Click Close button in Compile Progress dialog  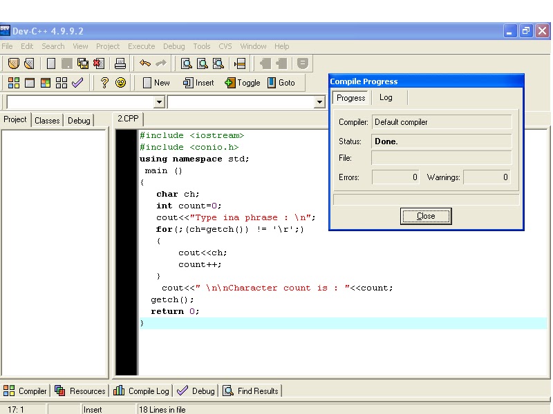[x=426, y=216]
